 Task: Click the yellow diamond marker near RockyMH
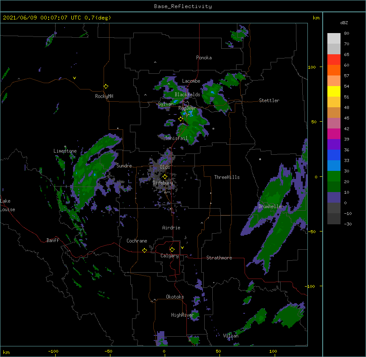click(x=106, y=86)
